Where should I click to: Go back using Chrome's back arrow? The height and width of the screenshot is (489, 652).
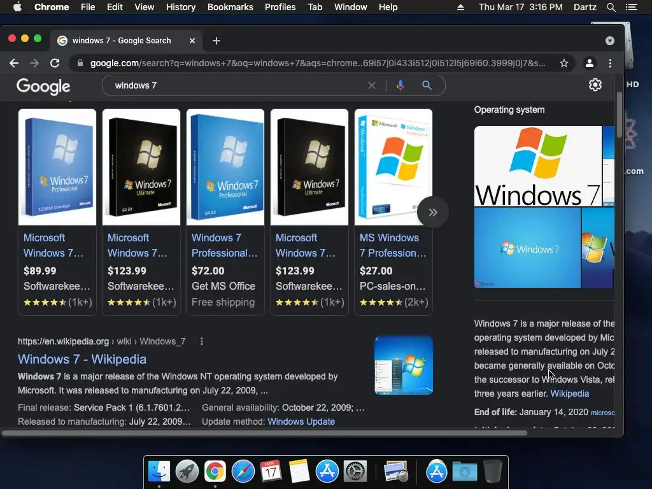click(x=14, y=63)
